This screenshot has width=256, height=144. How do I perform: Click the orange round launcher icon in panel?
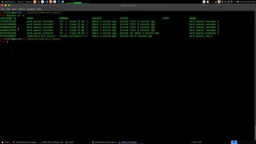tap(51, 2)
